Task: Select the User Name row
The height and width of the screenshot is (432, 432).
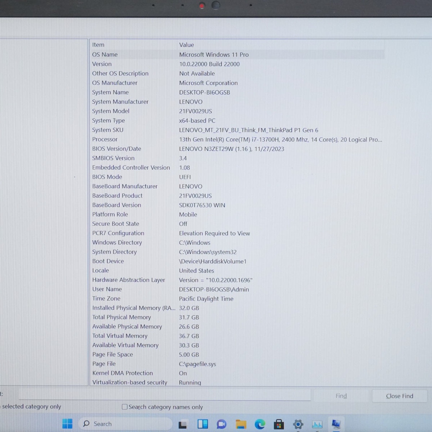Action: pyautogui.click(x=238, y=289)
